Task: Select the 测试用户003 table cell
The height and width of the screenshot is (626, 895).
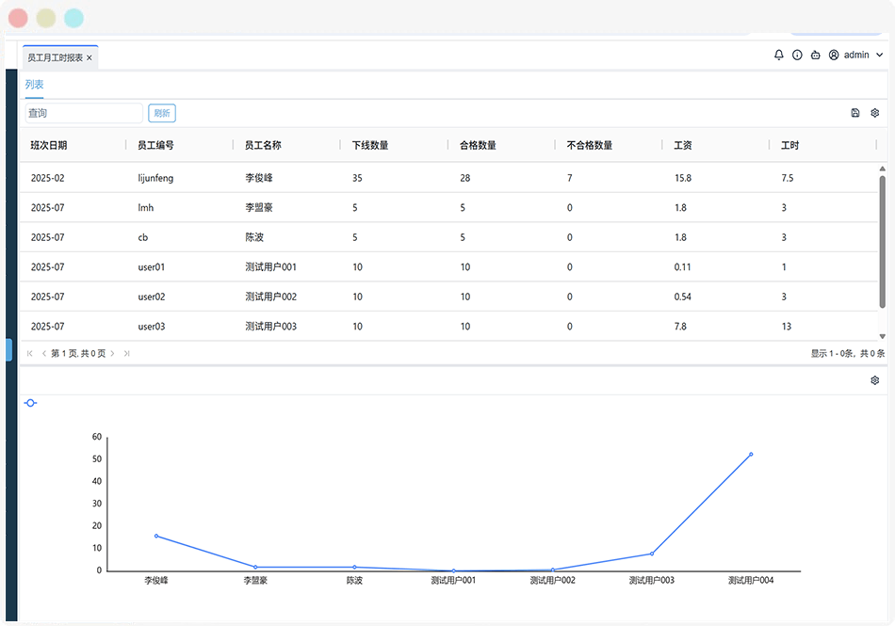Action: point(271,326)
